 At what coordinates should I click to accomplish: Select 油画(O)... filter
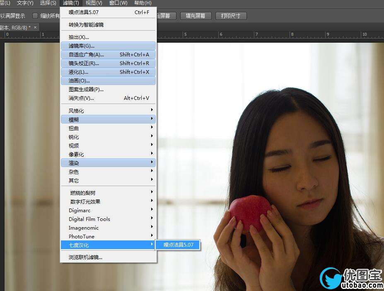[x=108, y=81]
